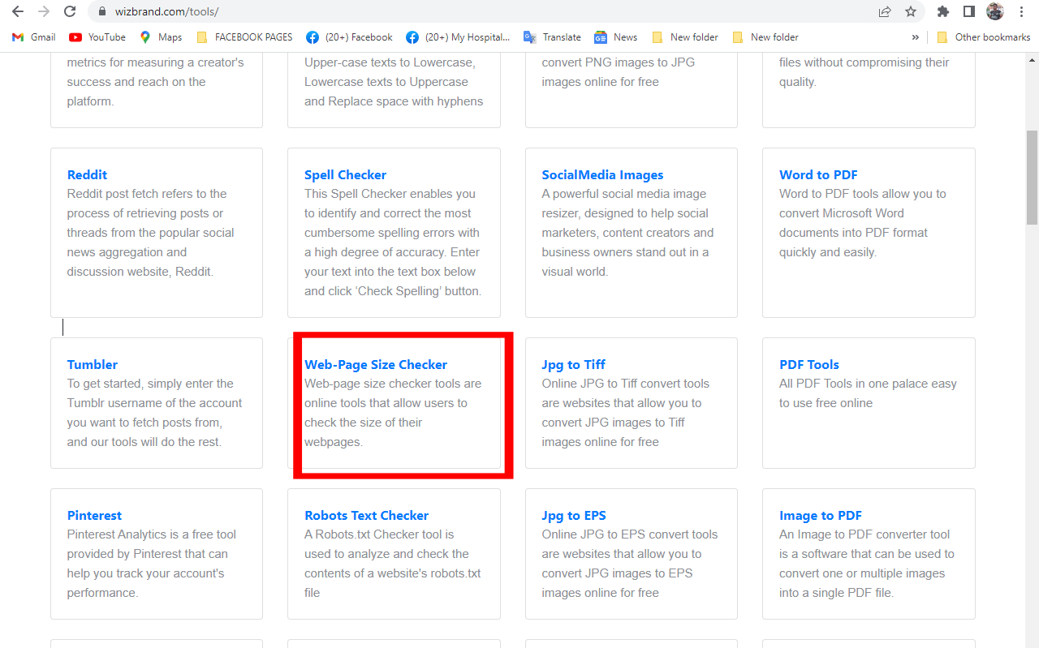
Task: Click the share page icon in address bar
Action: tap(885, 11)
